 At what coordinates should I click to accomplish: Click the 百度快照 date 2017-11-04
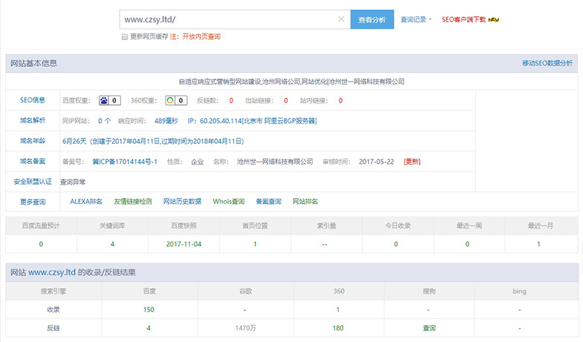(184, 244)
